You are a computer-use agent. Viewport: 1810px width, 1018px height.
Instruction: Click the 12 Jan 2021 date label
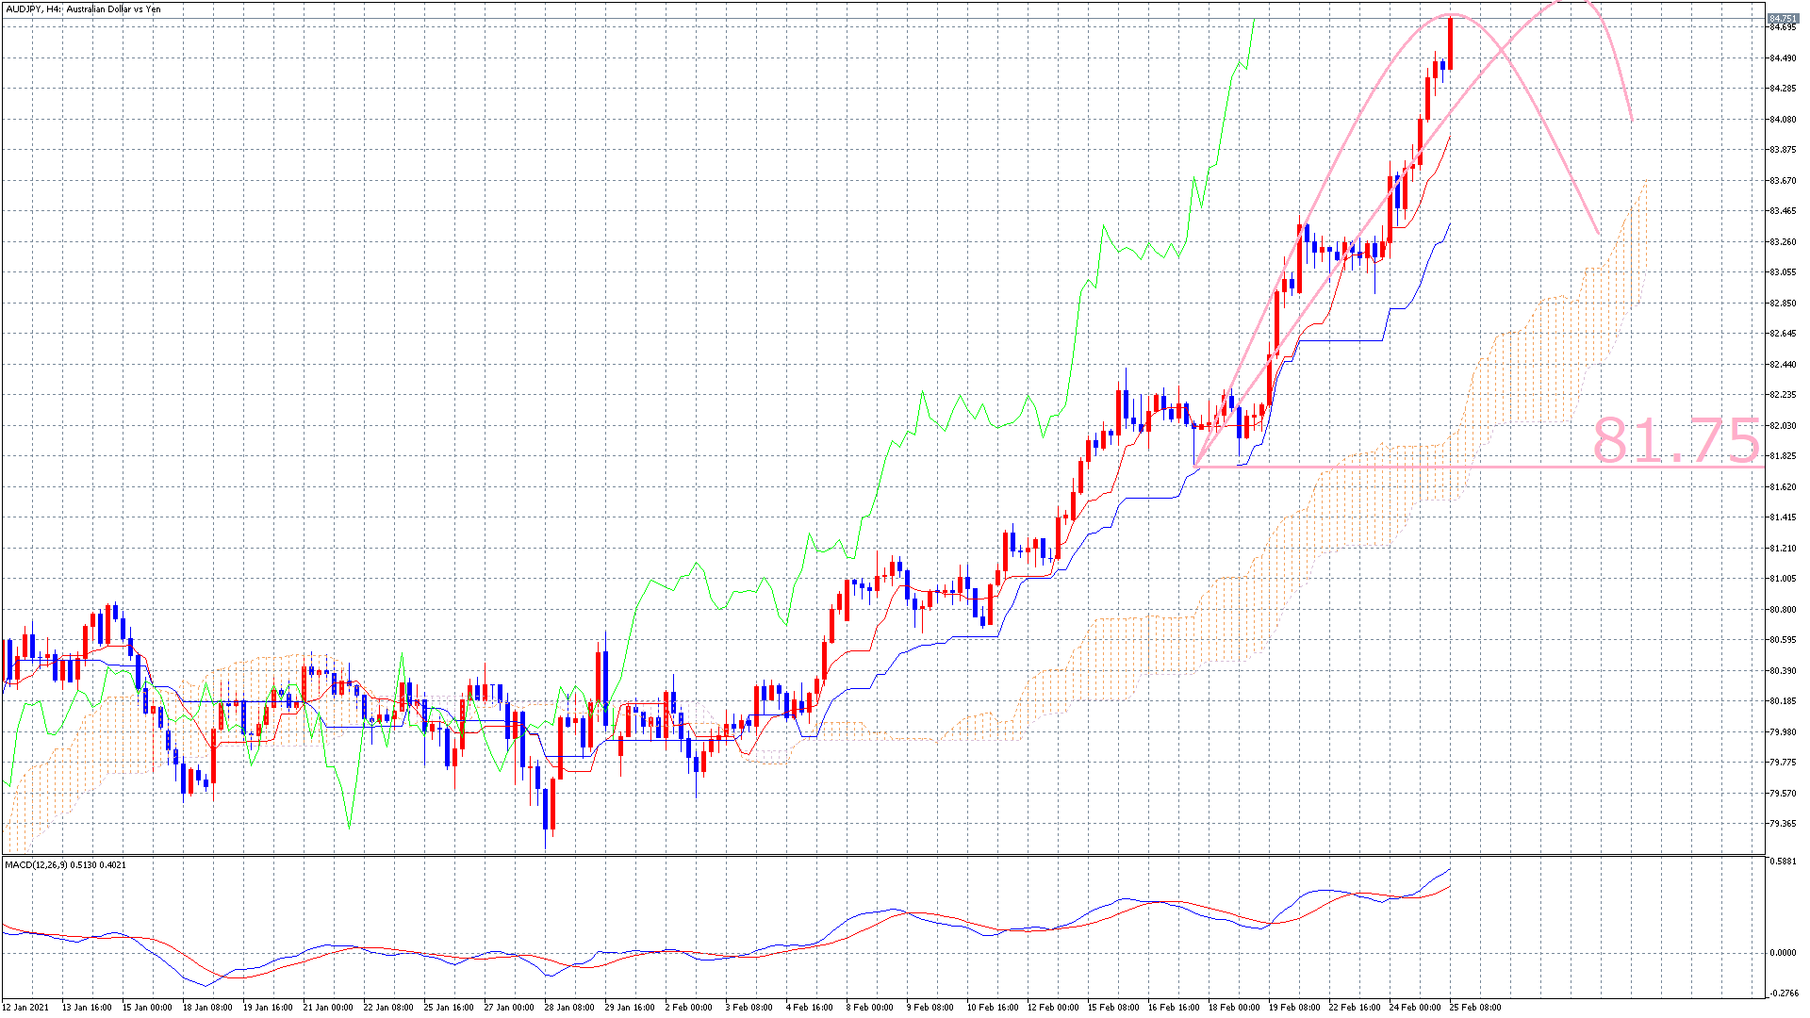click(25, 1007)
